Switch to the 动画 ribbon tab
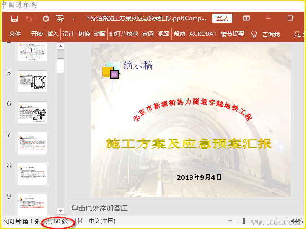Image resolution: width=306 pixels, height=229 pixels. click(100, 34)
